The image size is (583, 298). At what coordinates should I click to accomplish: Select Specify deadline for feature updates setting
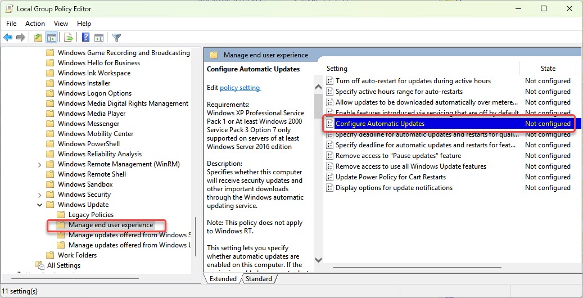pyautogui.click(x=426, y=145)
